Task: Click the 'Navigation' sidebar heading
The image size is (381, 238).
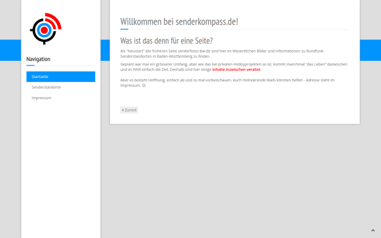Action: point(38,59)
